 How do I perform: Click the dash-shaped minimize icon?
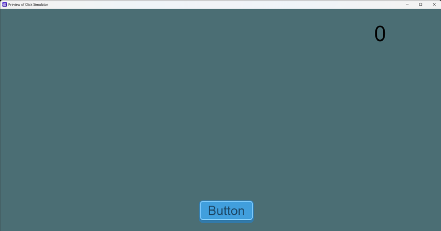(407, 4)
